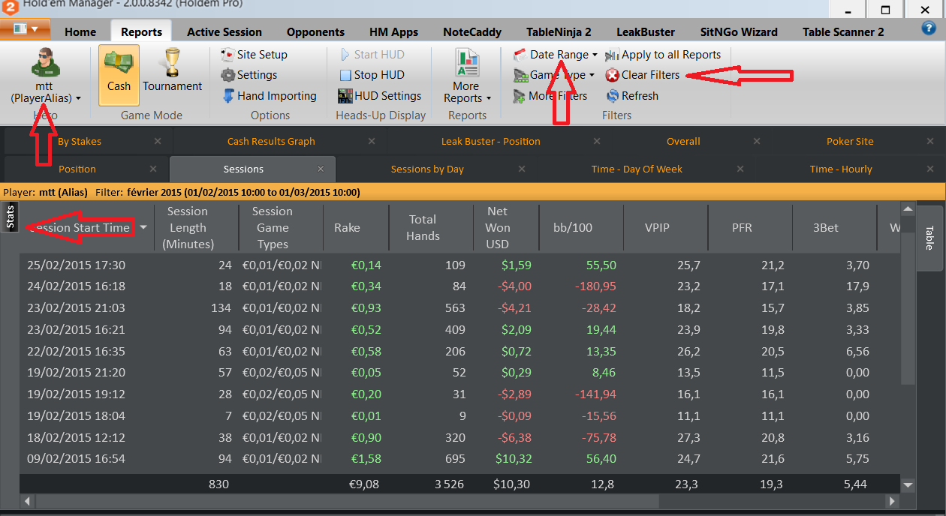
Task: Open the By Stakes report tab
Action: (79, 141)
